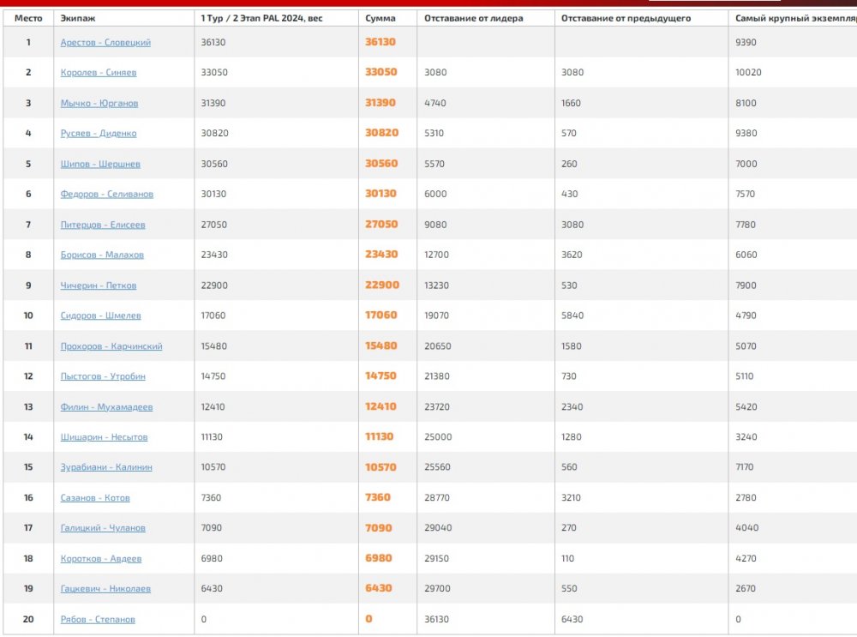Click the Пыстогов - Утробин link
This screenshot has height=637, width=857.
[103, 376]
